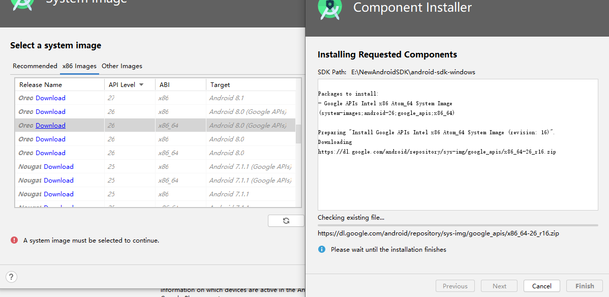Click the red error icon beside system image warning
Image resolution: width=609 pixels, height=297 pixels.
(14, 240)
